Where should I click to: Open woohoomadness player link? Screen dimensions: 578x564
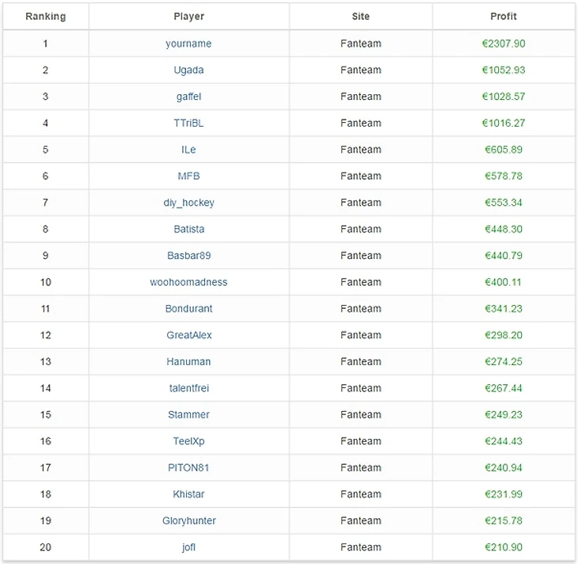point(188,282)
